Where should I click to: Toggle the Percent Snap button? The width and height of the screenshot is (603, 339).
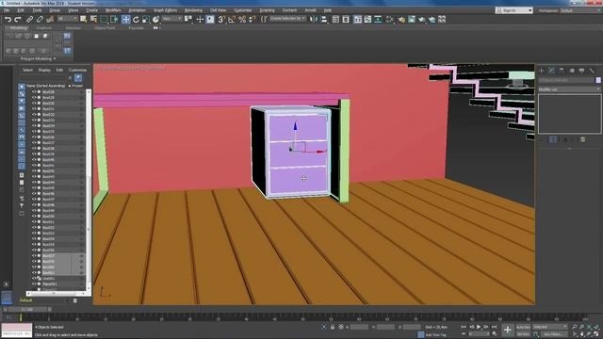(x=242, y=19)
